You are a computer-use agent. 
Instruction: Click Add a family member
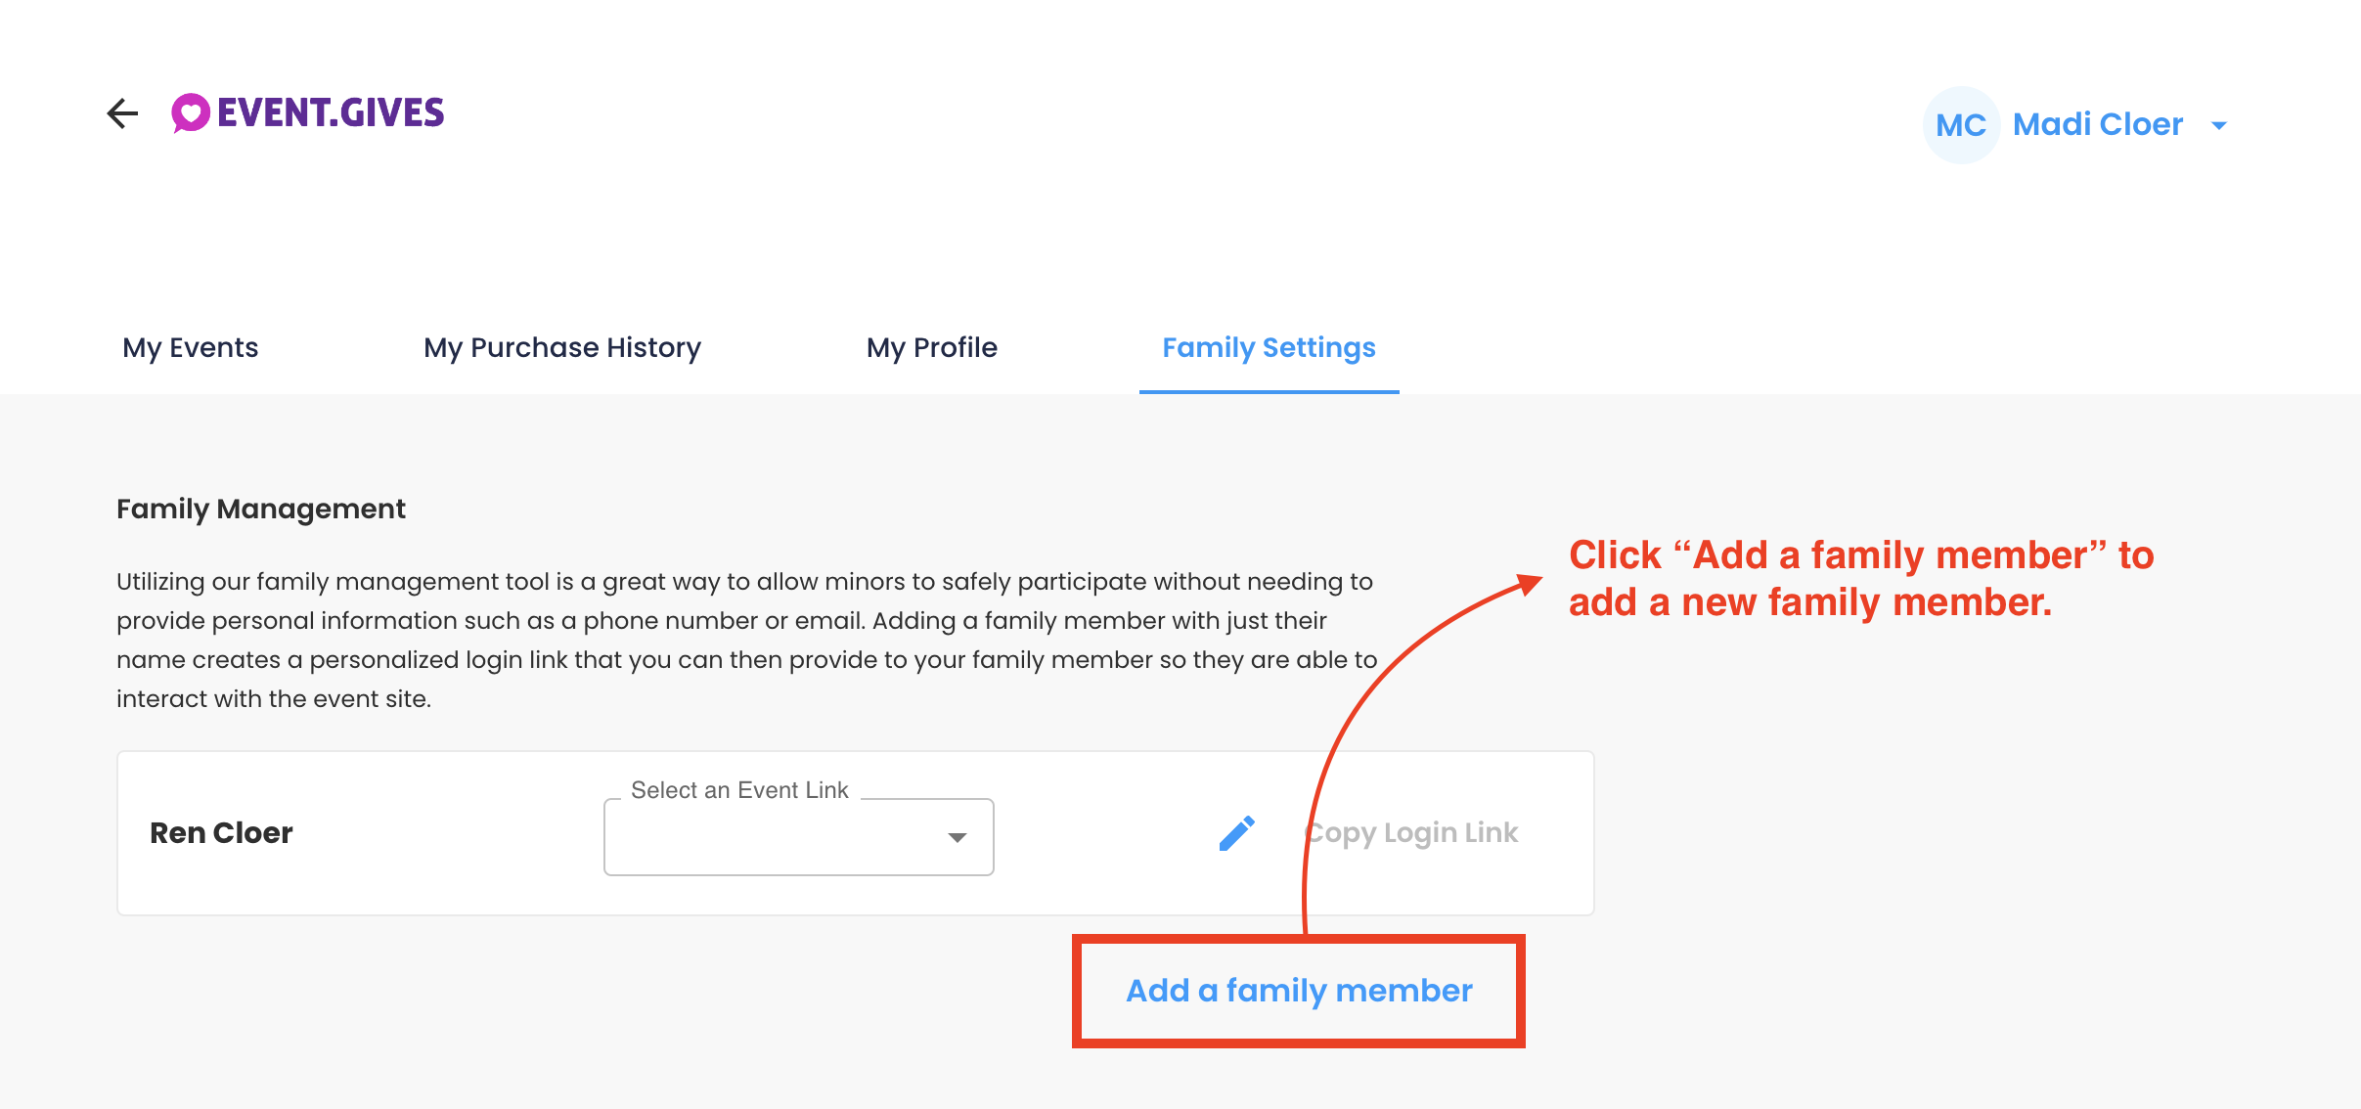point(1299,991)
